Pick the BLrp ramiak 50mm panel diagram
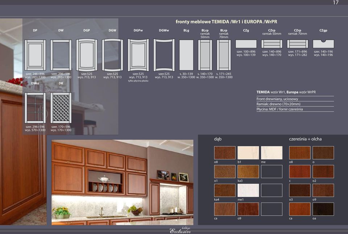Image resolution: width=348 pixels, height=234 pixels. [x=205, y=55]
